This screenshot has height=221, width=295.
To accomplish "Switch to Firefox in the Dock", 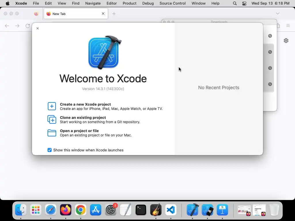I will tap(66, 210).
